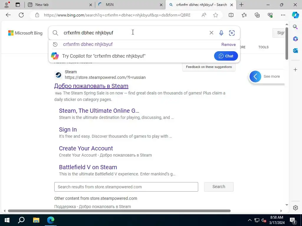Open the Microsoft 365 sidebar icon
The height and width of the screenshot is (226, 302).
(x=295, y=39)
